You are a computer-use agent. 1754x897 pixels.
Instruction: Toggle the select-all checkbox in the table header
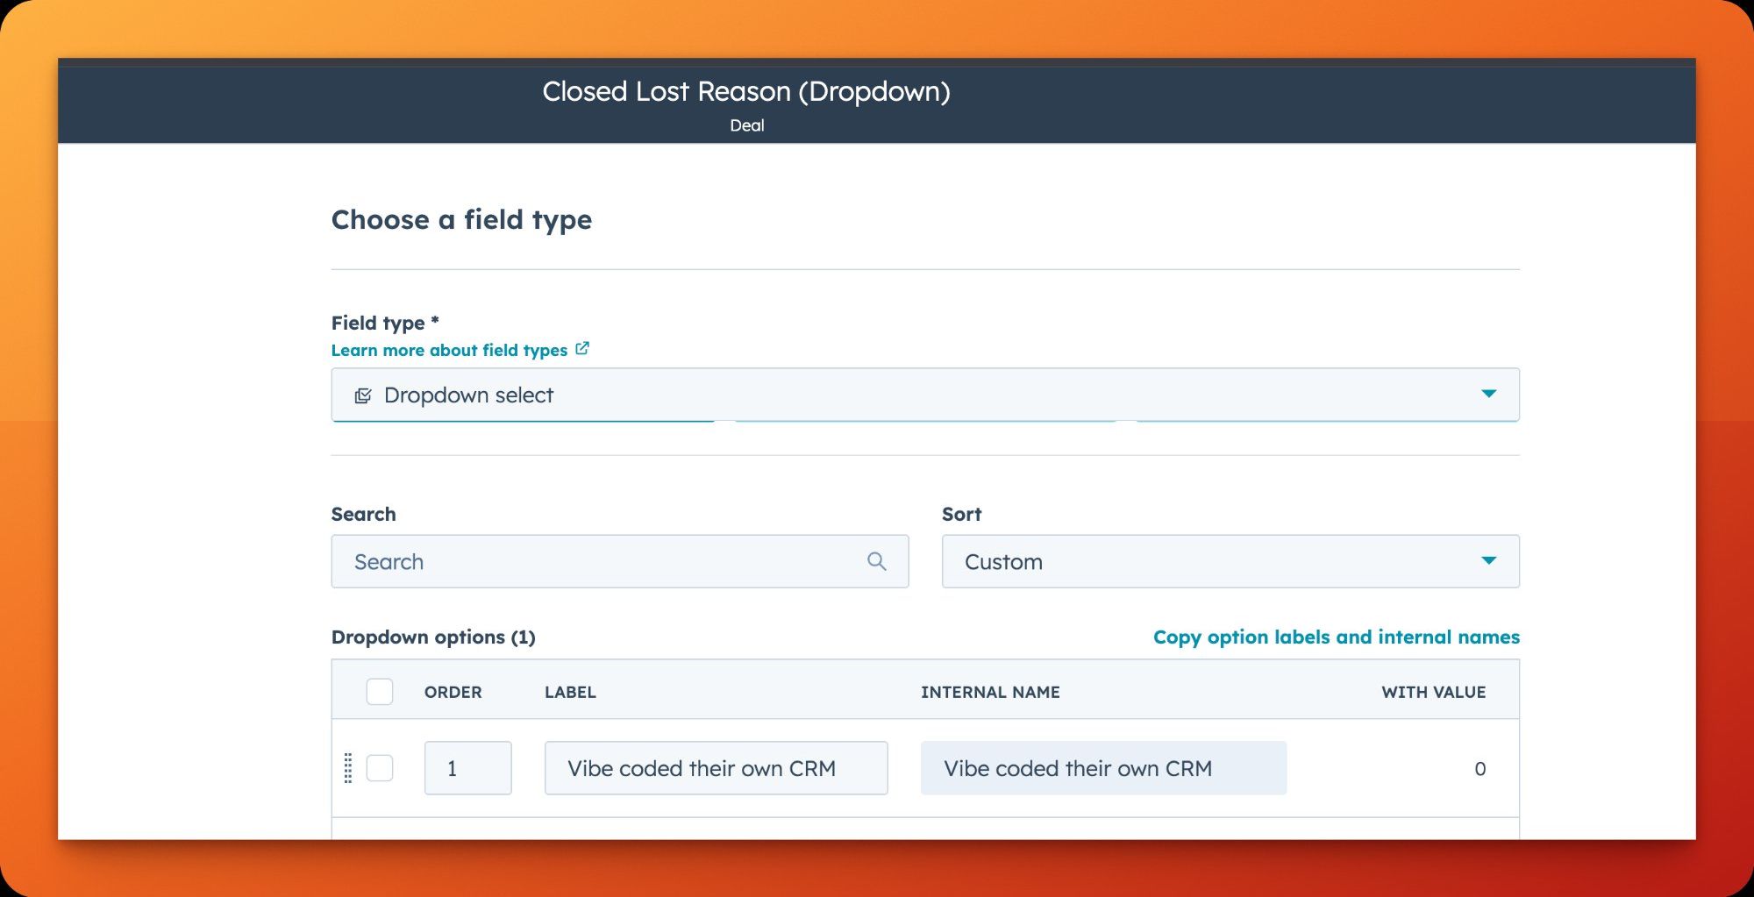[380, 692]
